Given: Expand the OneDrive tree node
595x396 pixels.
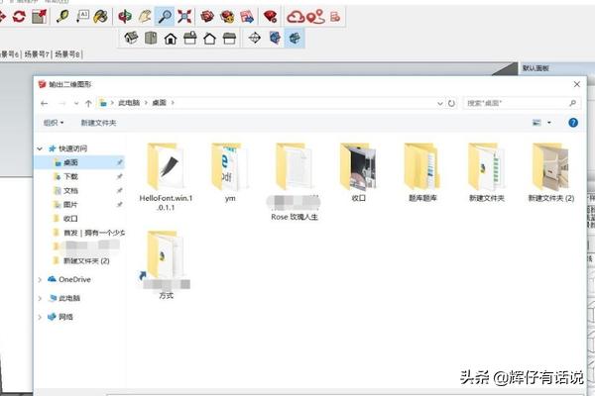Looking at the screenshot, I should 40,279.
